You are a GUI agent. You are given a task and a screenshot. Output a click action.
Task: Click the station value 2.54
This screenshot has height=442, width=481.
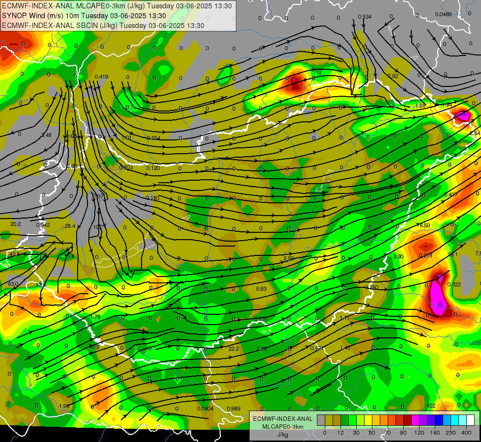pyautogui.click(x=475, y=133)
